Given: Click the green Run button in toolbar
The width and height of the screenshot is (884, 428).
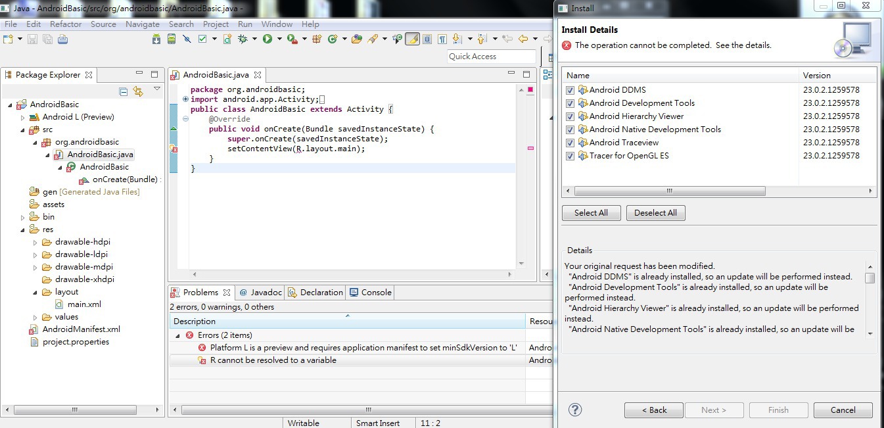Looking at the screenshot, I should coord(268,39).
